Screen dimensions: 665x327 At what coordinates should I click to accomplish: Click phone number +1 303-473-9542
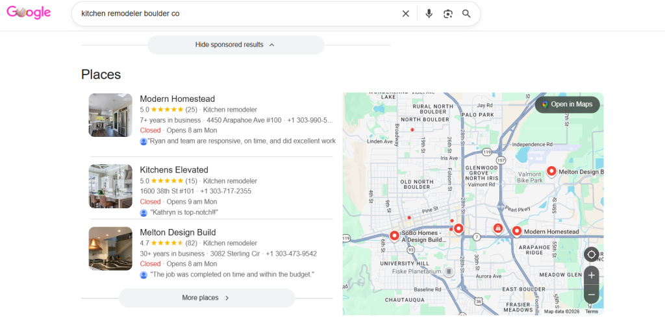291,254
